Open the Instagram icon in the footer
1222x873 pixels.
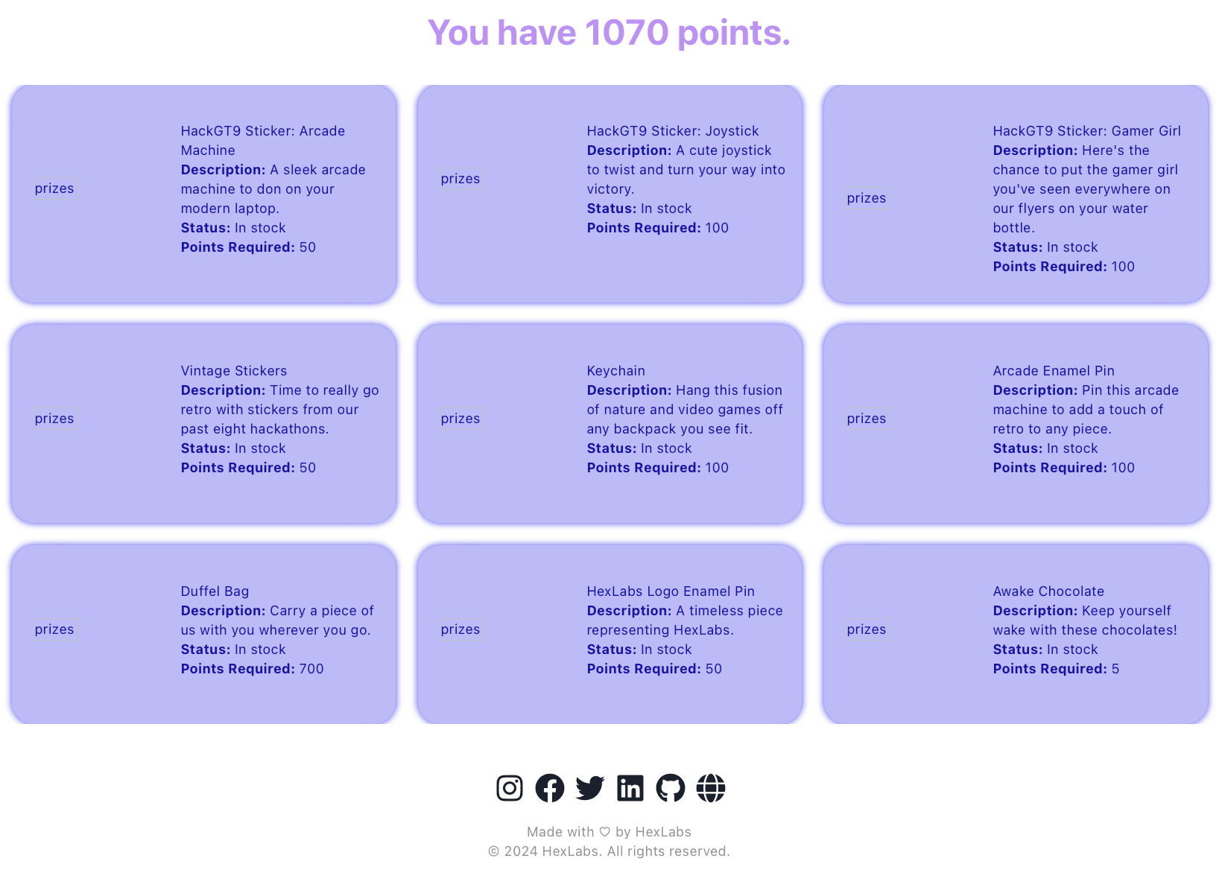[510, 788]
